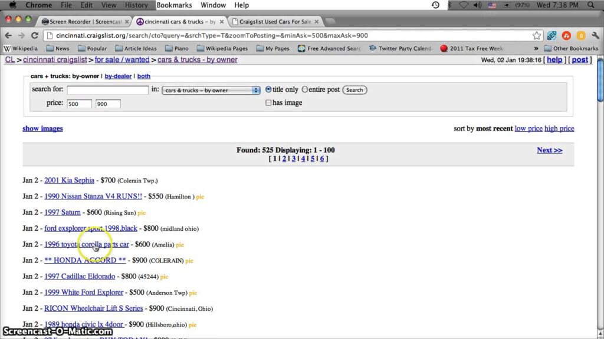Click the 'search for' text field

[x=107, y=90]
